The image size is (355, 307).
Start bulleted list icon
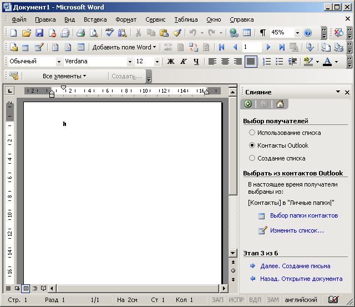point(280,62)
